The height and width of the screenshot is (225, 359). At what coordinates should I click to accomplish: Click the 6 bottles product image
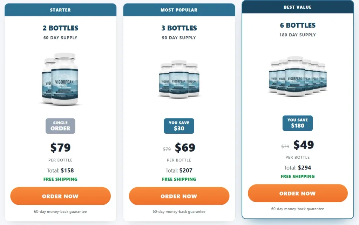tap(298, 77)
